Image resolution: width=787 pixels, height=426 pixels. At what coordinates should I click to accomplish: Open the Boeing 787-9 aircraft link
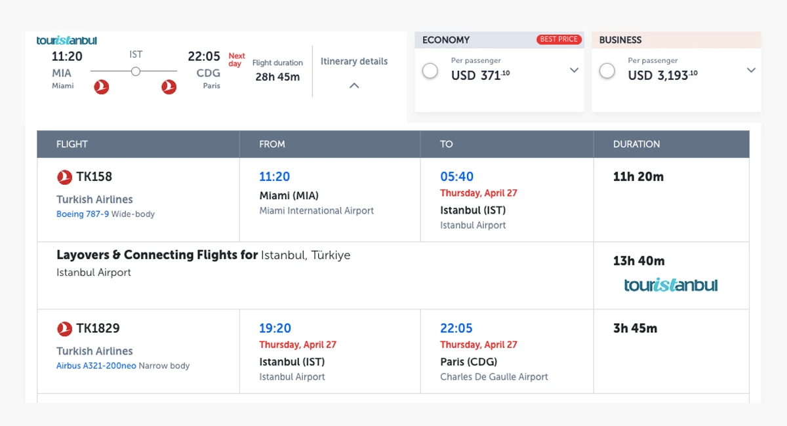click(x=83, y=214)
